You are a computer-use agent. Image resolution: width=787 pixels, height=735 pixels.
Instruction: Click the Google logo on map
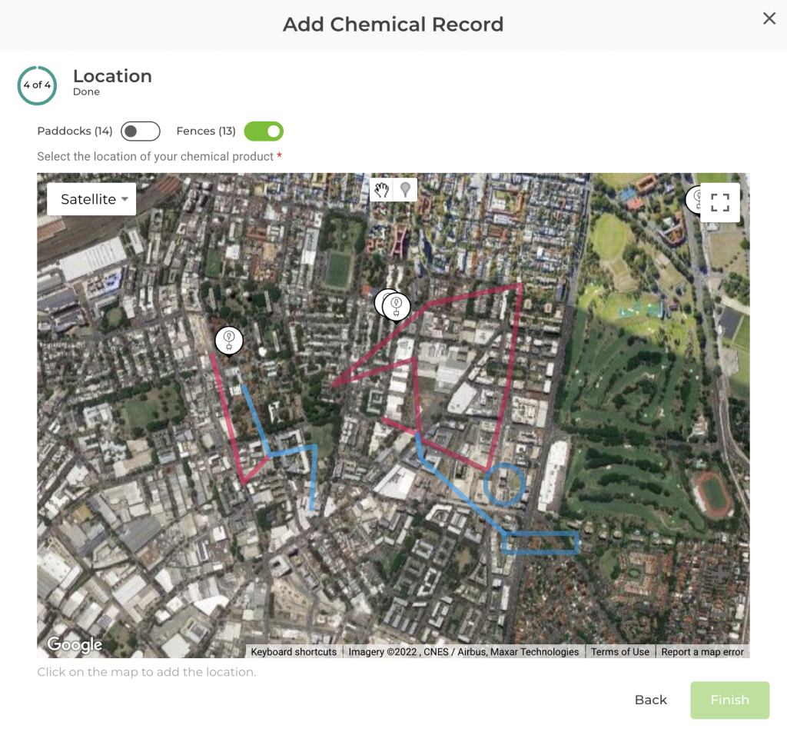click(75, 644)
